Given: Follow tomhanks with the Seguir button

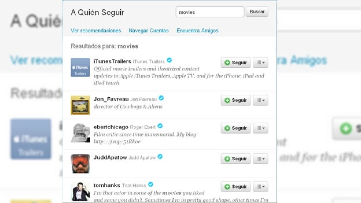Looking at the screenshot, I should [236, 186].
